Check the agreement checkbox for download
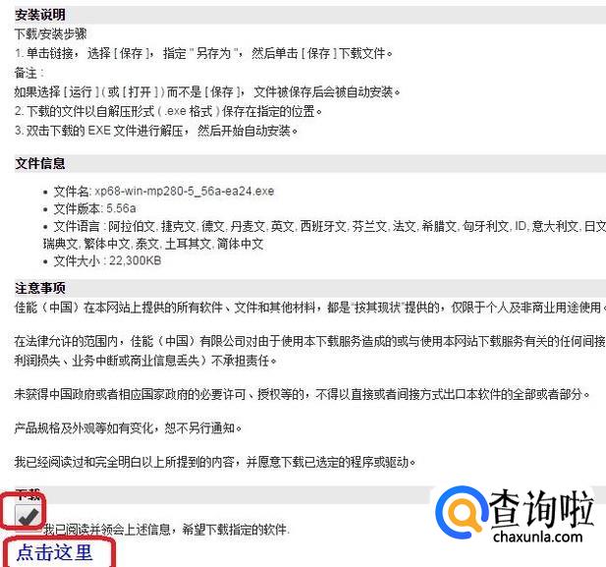Image resolution: width=606 pixels, height=567 pixels. pyautogui.click(x=27, y=516)
